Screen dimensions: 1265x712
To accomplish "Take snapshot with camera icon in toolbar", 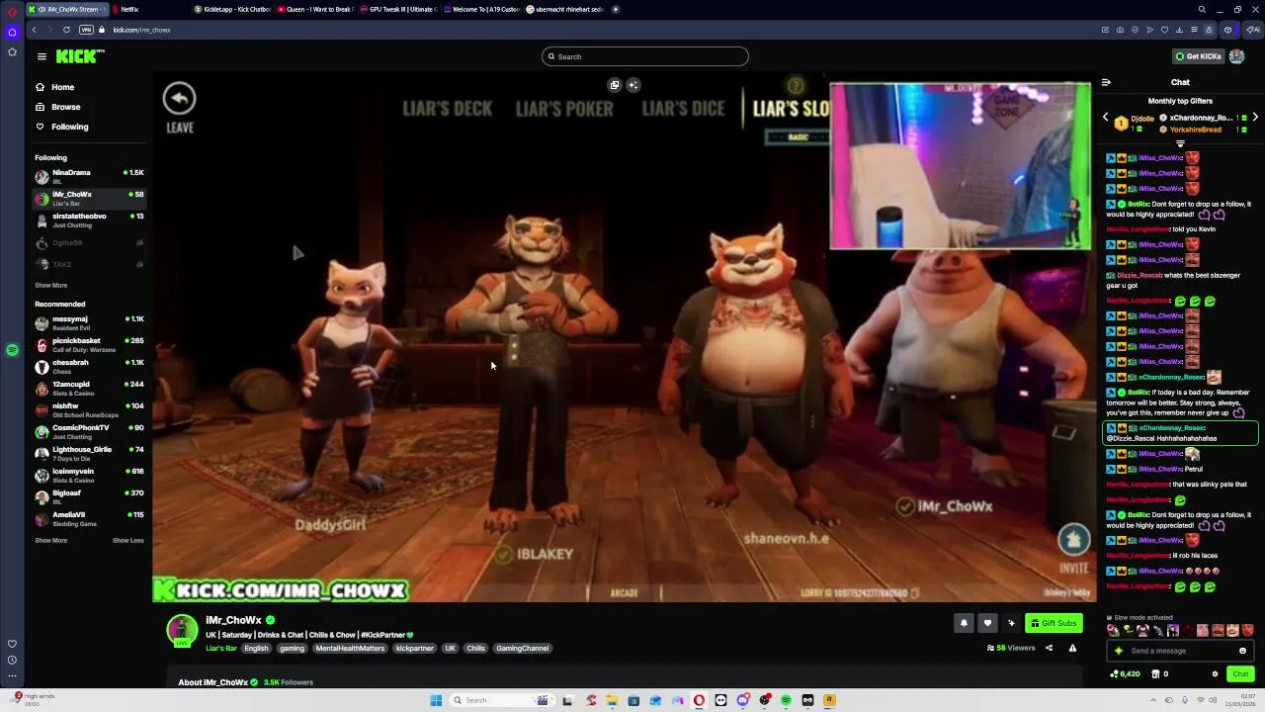I will tap(1120, 30).
